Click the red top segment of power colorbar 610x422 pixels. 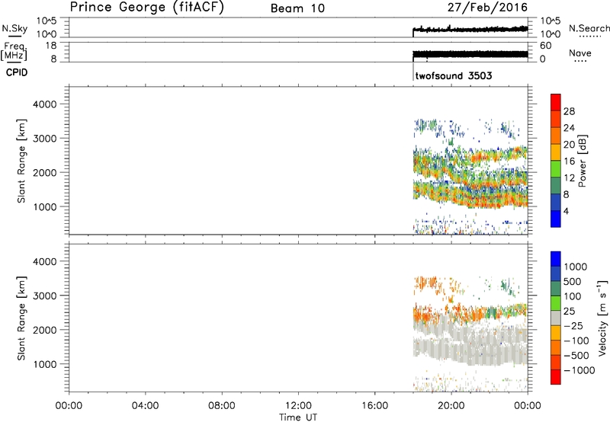click(556, 102)
